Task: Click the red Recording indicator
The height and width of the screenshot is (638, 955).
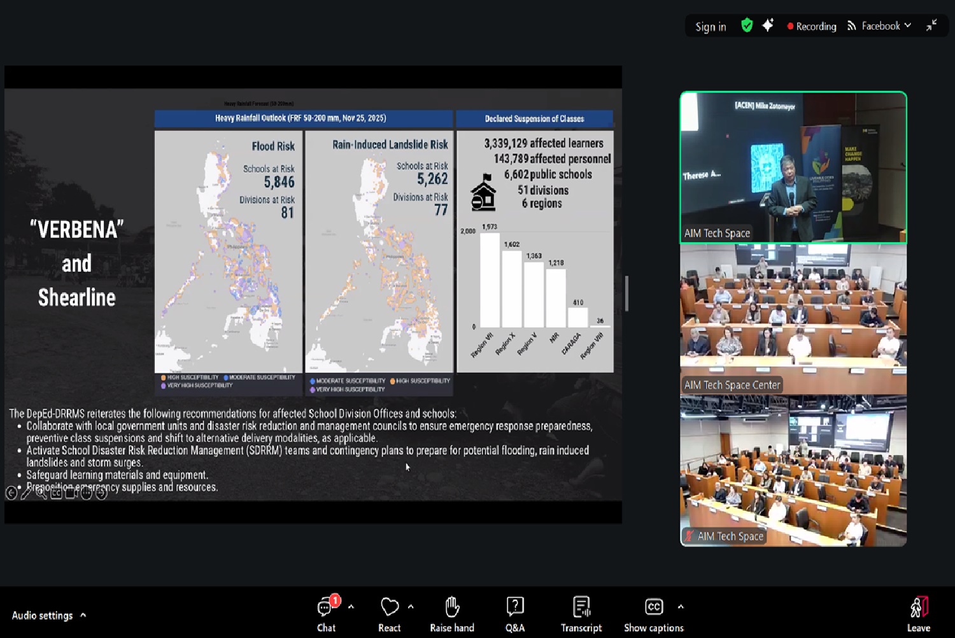Action: [x=812, y=26]
